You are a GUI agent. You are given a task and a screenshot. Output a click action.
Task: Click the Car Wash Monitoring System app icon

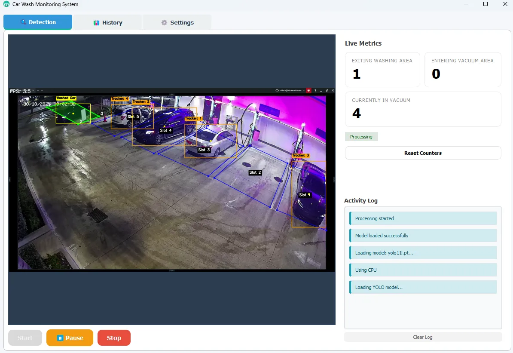(6, 4)
